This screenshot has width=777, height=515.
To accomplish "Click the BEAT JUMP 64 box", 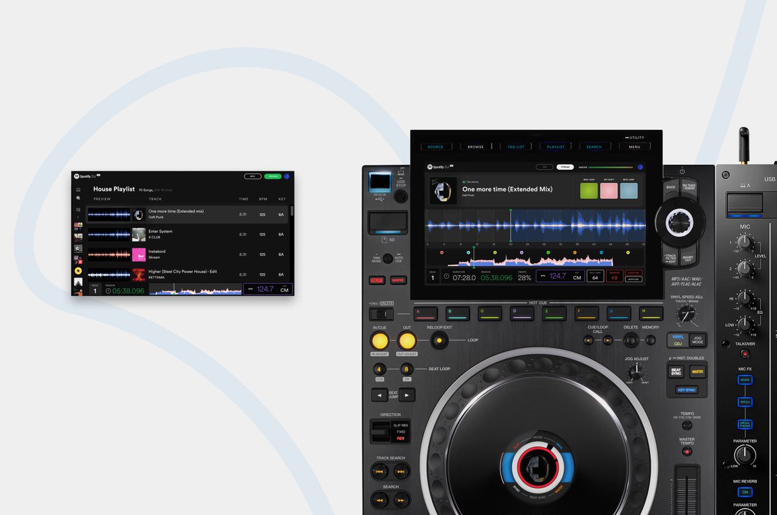I will point(595,276).
